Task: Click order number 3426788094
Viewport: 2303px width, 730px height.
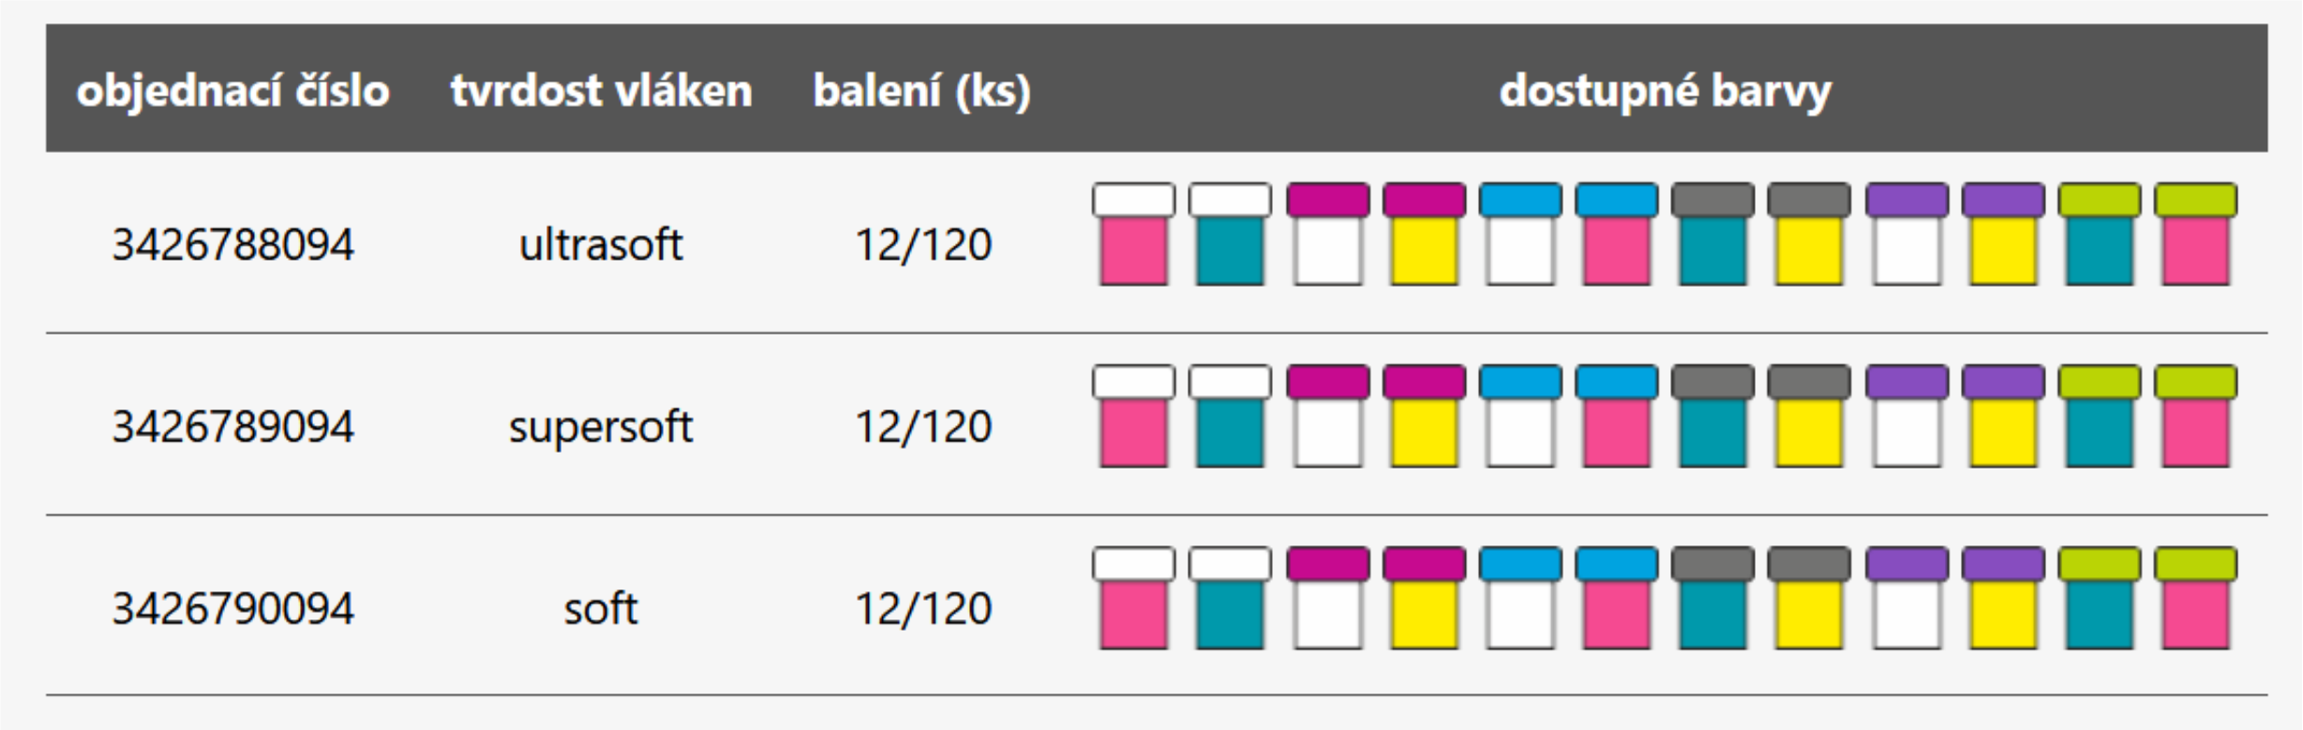Action: 233,245
